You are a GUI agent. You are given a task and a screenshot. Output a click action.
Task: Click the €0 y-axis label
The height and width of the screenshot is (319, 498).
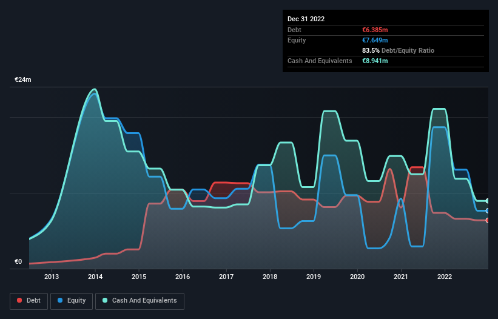[x=18, y=261]
